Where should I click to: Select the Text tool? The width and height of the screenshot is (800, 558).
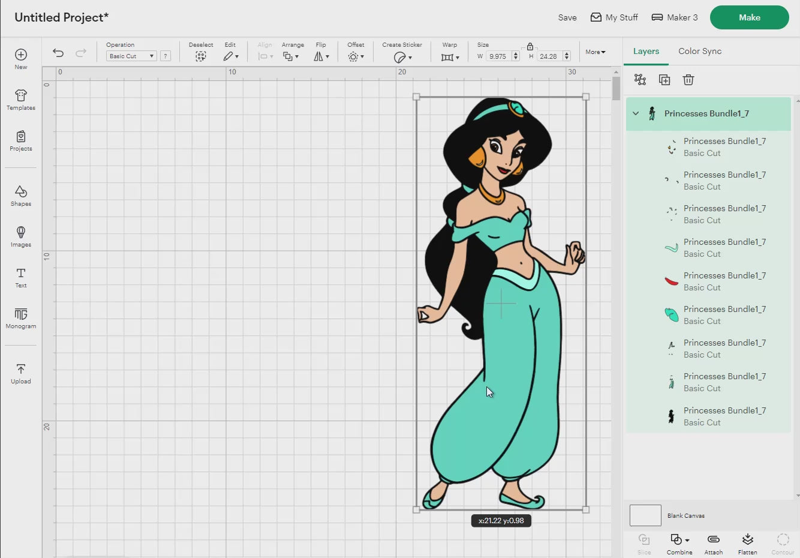coord(21,277)
